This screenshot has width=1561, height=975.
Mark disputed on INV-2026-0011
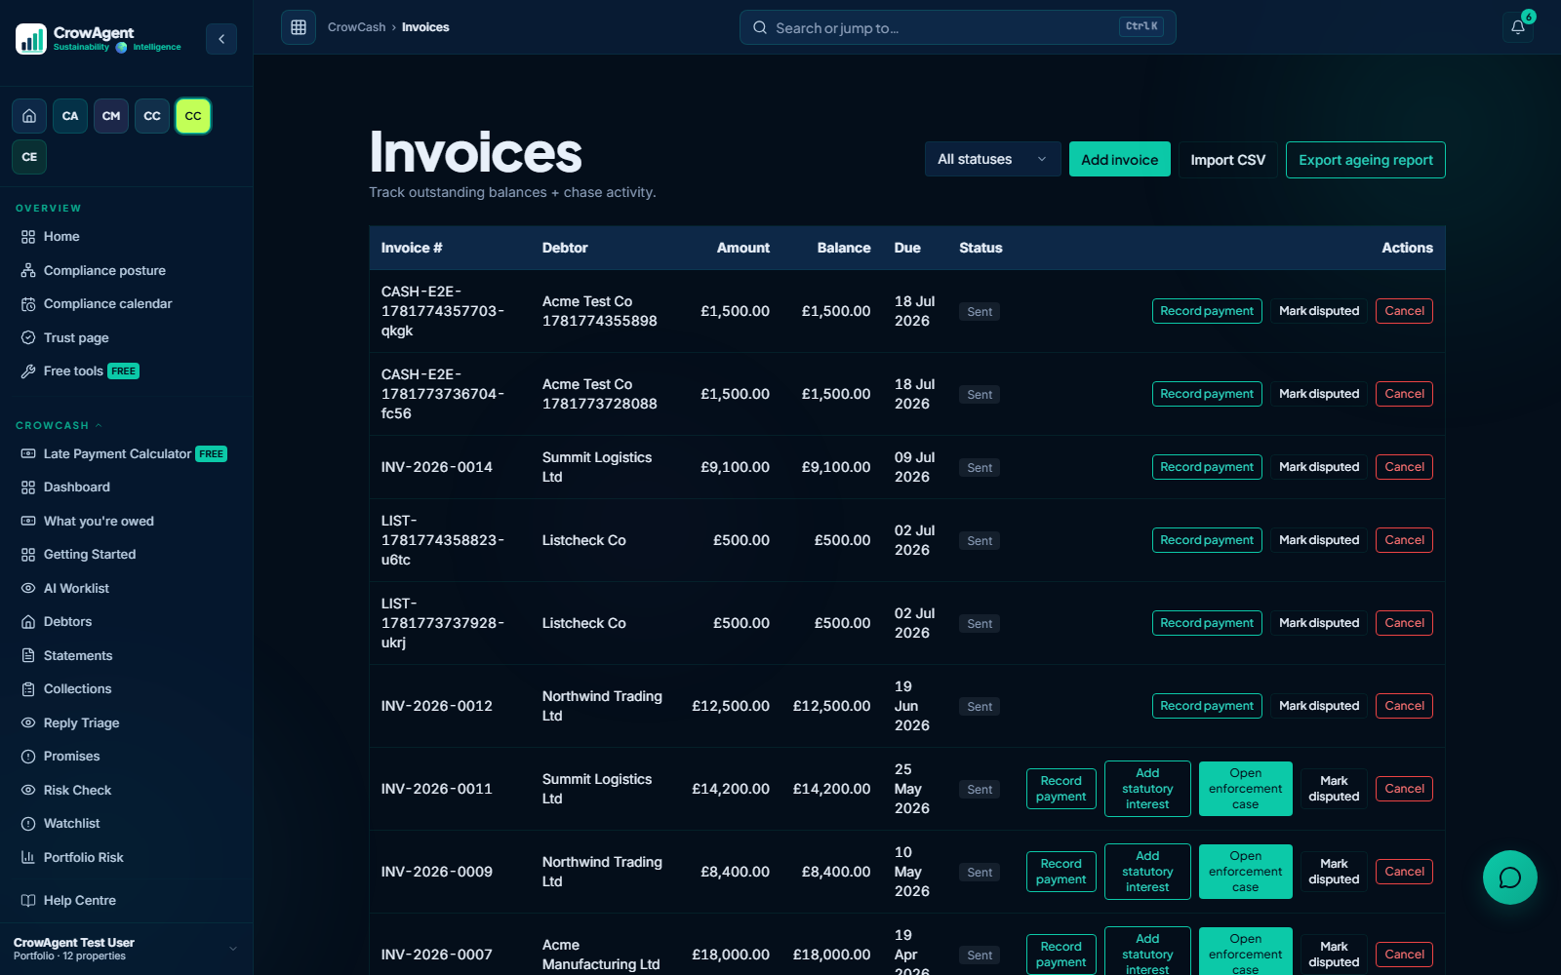point(1334,789)
